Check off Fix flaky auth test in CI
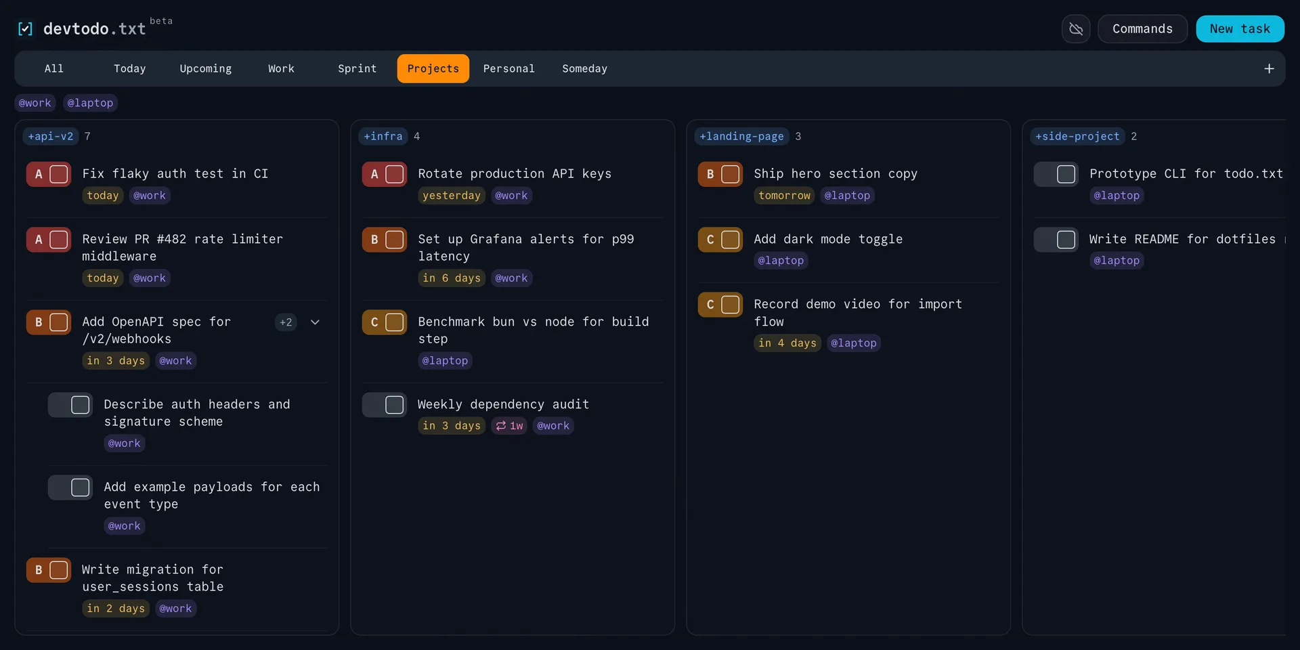Image resolution: width=1300 pixels, height=650 pixels. 59,174
